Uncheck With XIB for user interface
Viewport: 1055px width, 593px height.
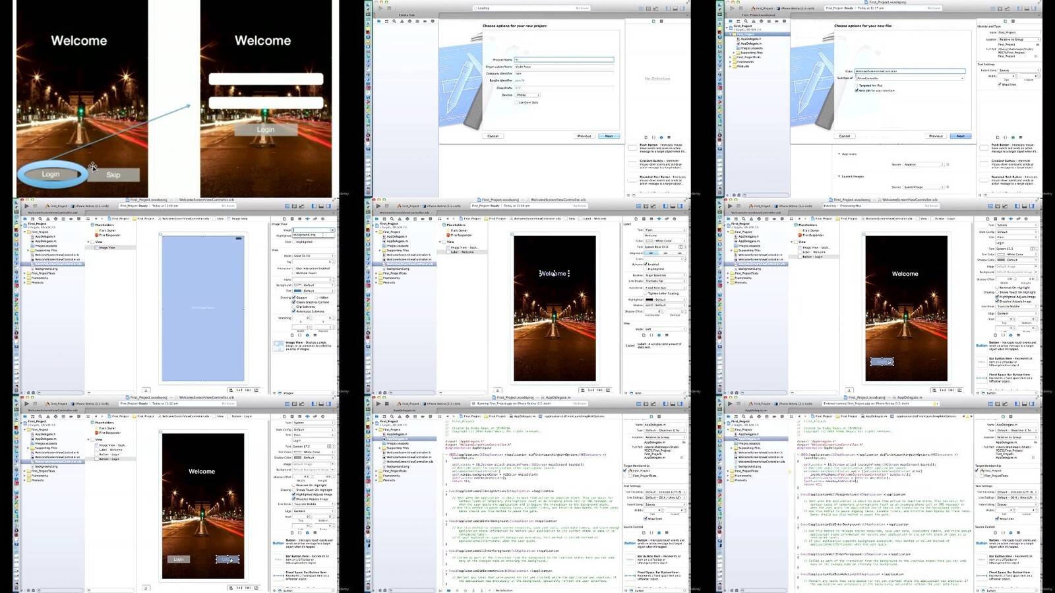click(857, 90)
